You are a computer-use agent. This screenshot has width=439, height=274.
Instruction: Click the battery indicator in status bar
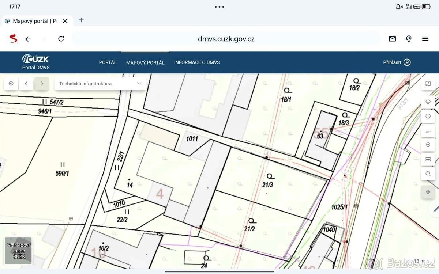[x=426, y=7]
